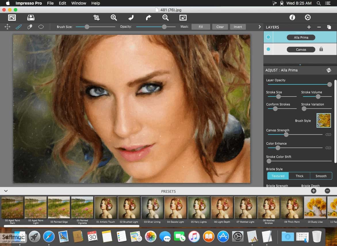Click the zoom in magnifier
337x246 pixels.
114,18
